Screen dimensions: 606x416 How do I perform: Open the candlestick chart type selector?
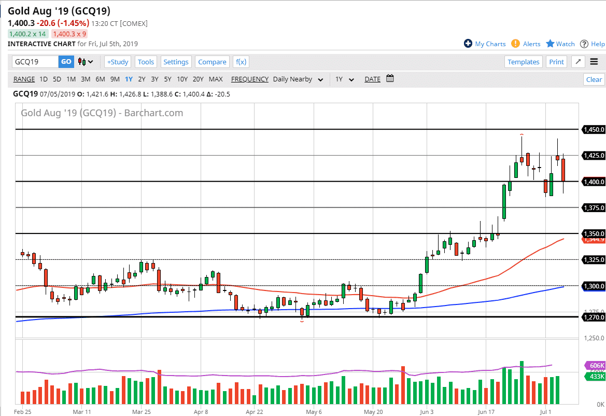[86, 62]
